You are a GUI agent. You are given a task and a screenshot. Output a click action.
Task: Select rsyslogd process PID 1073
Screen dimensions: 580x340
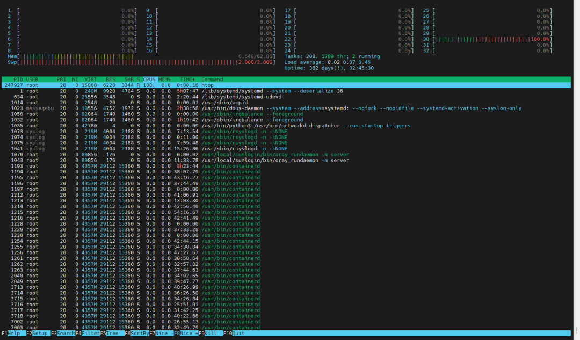(x=286, y=132)
